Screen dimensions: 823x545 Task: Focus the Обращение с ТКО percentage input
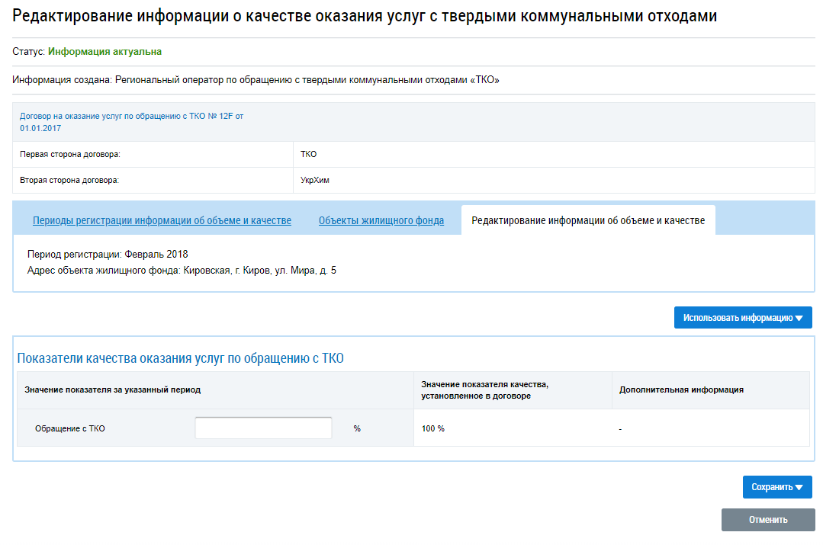pyautogui.click(x=263, y=428)
